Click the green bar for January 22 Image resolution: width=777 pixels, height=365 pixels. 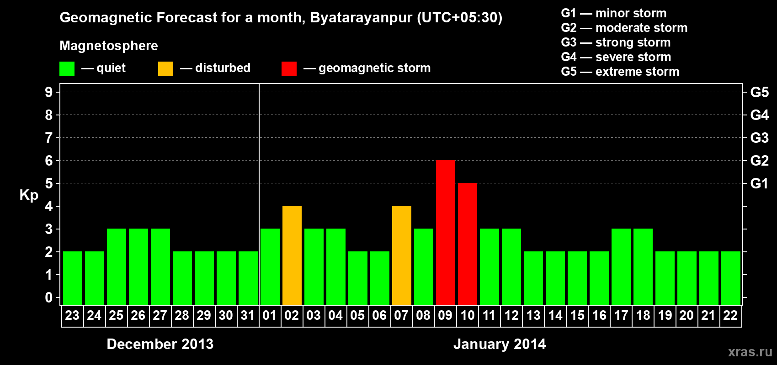coord(731,278)
